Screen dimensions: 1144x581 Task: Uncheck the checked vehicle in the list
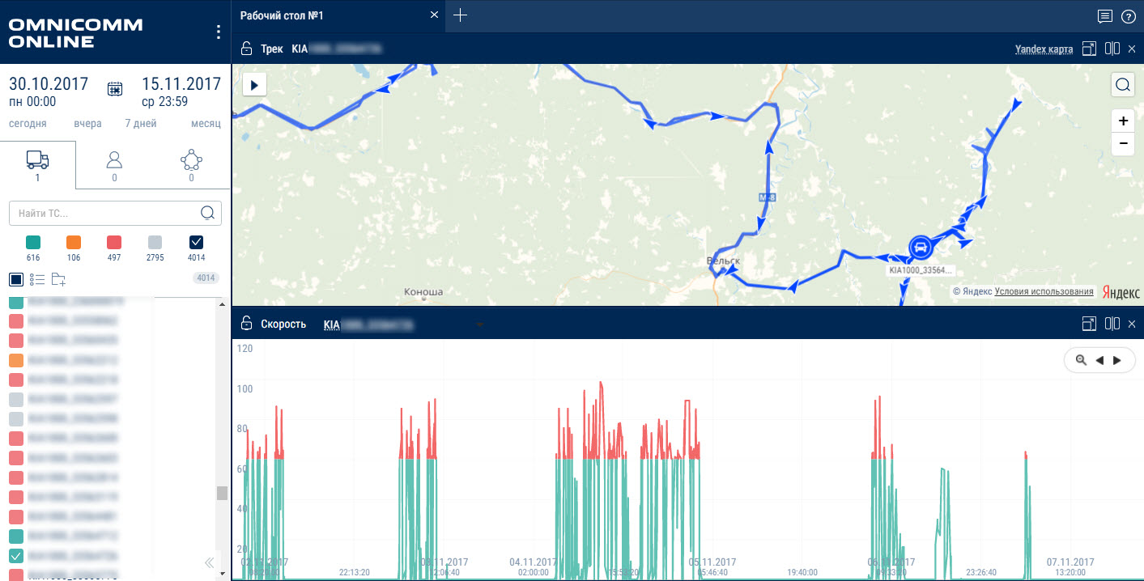click(x=16, y=555)
